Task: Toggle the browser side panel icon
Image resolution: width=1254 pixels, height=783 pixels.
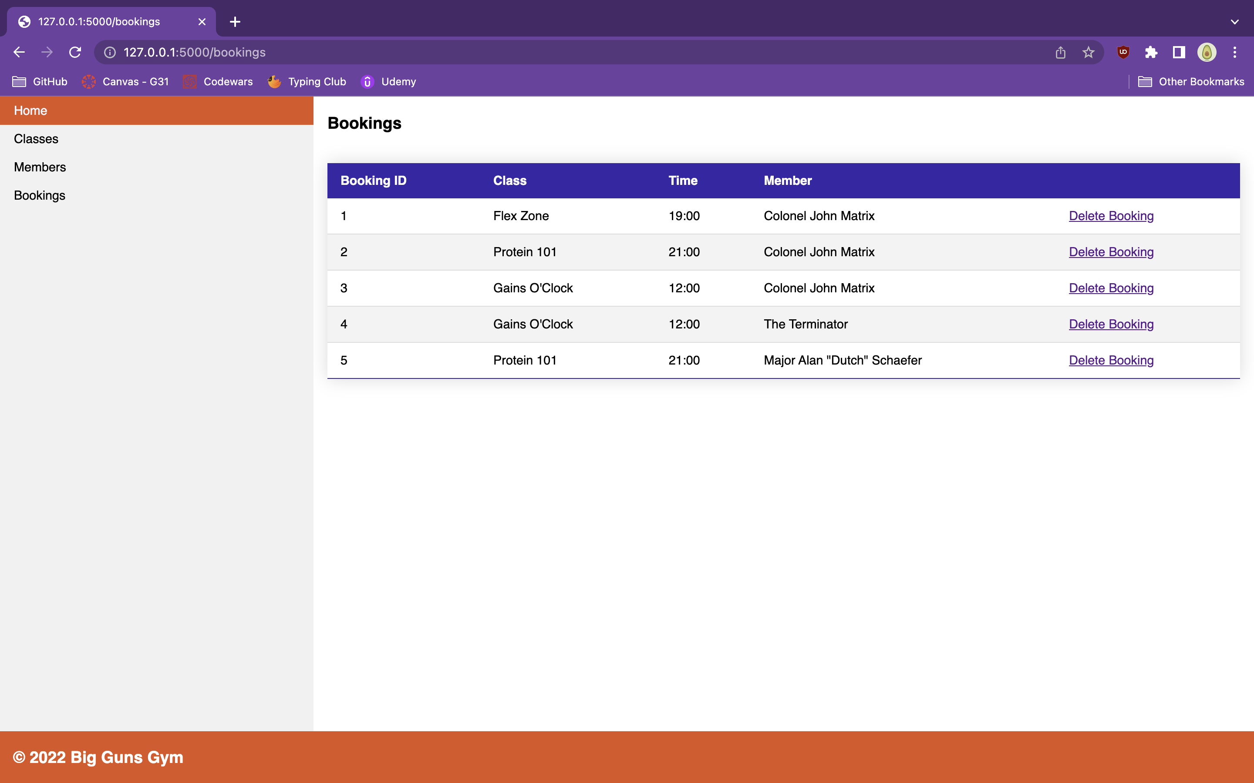Action: tap(1179, 52)
